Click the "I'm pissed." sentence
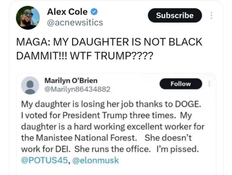The height and width of the screenshot is (175, 232). point(178,149)
